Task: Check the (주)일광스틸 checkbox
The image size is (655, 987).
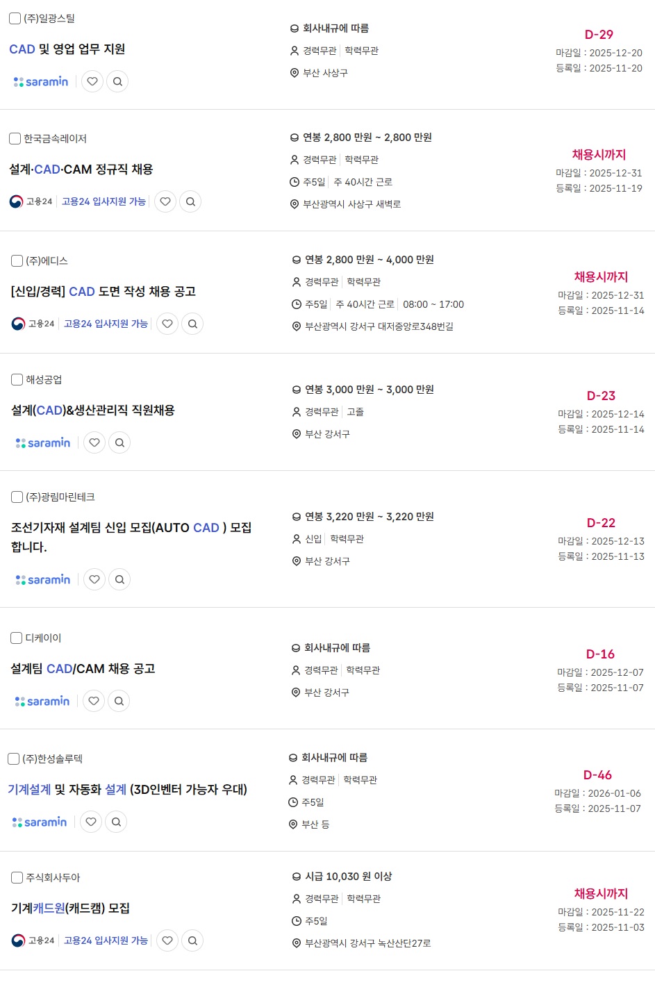Action: pos(15,19)
